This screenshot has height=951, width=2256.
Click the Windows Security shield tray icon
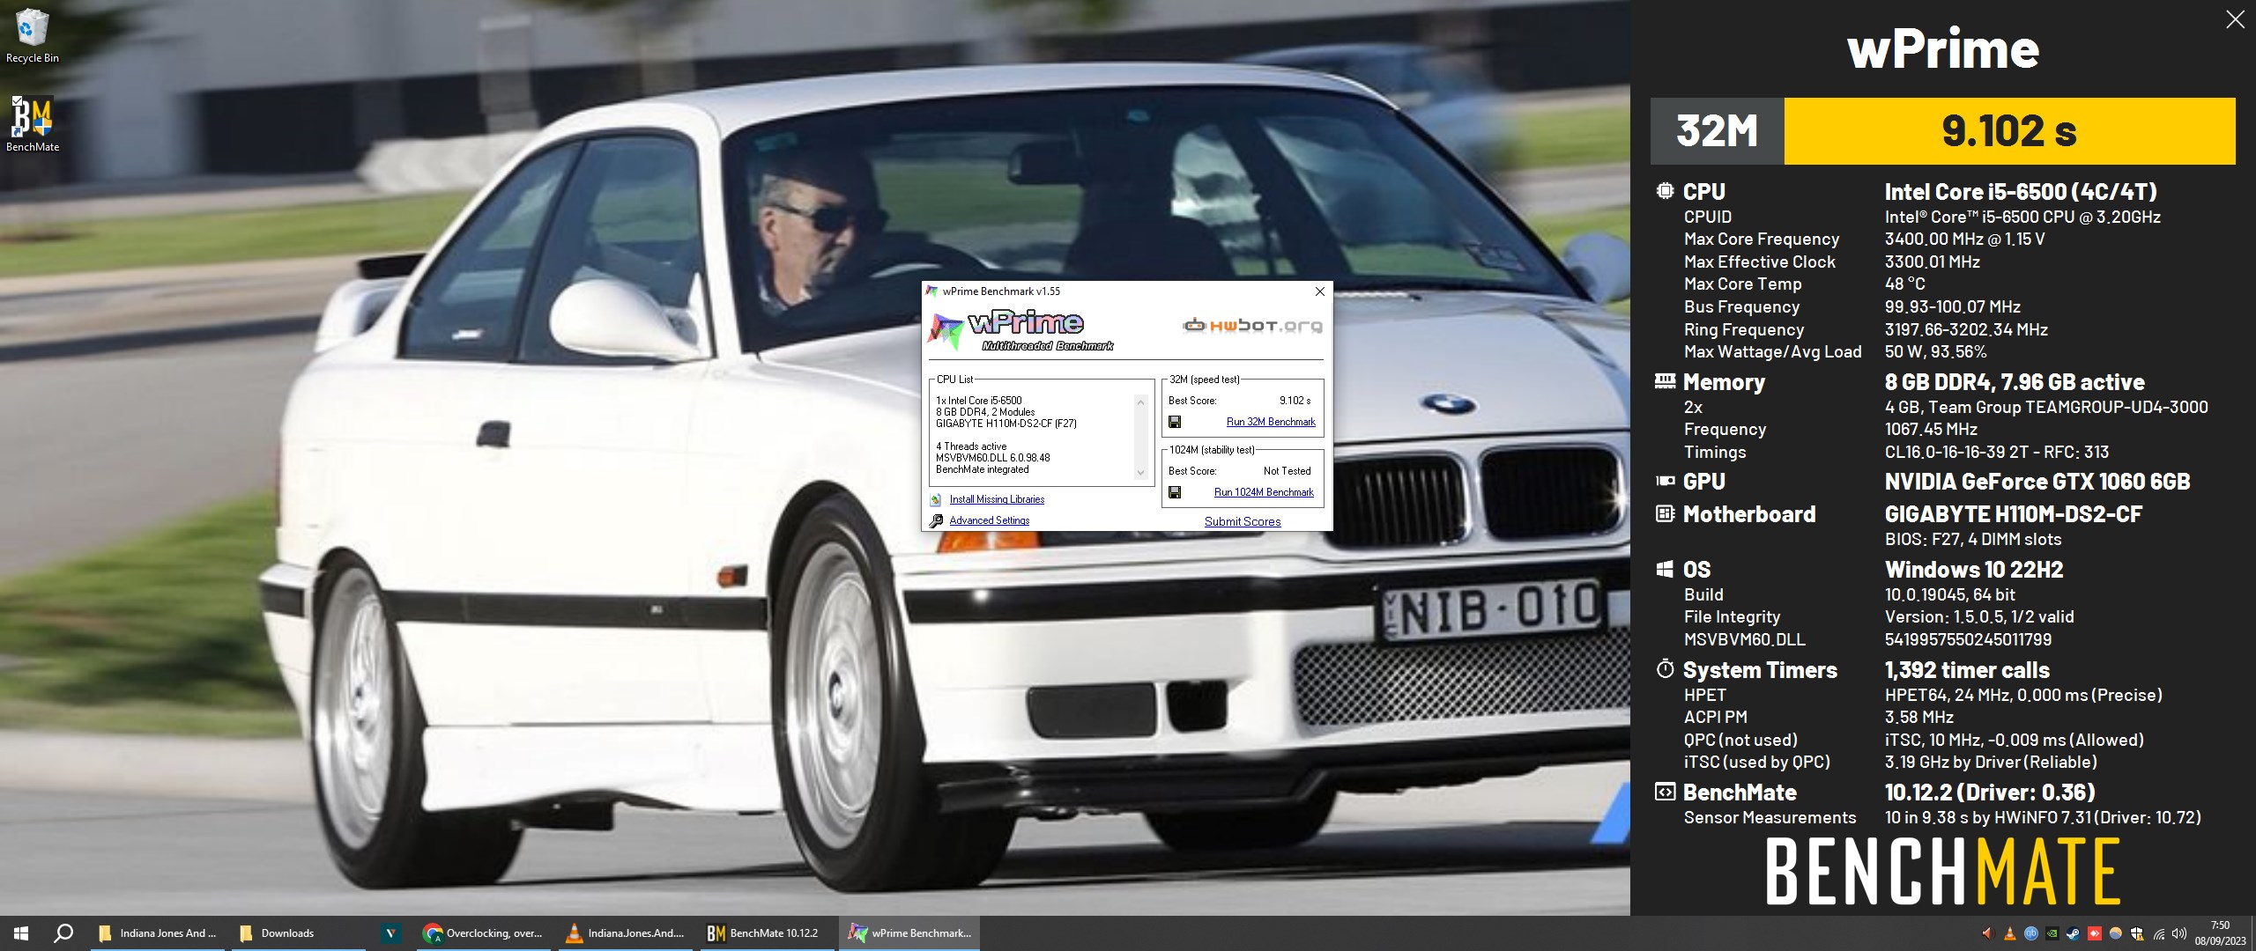click(x=2137, y=933)
